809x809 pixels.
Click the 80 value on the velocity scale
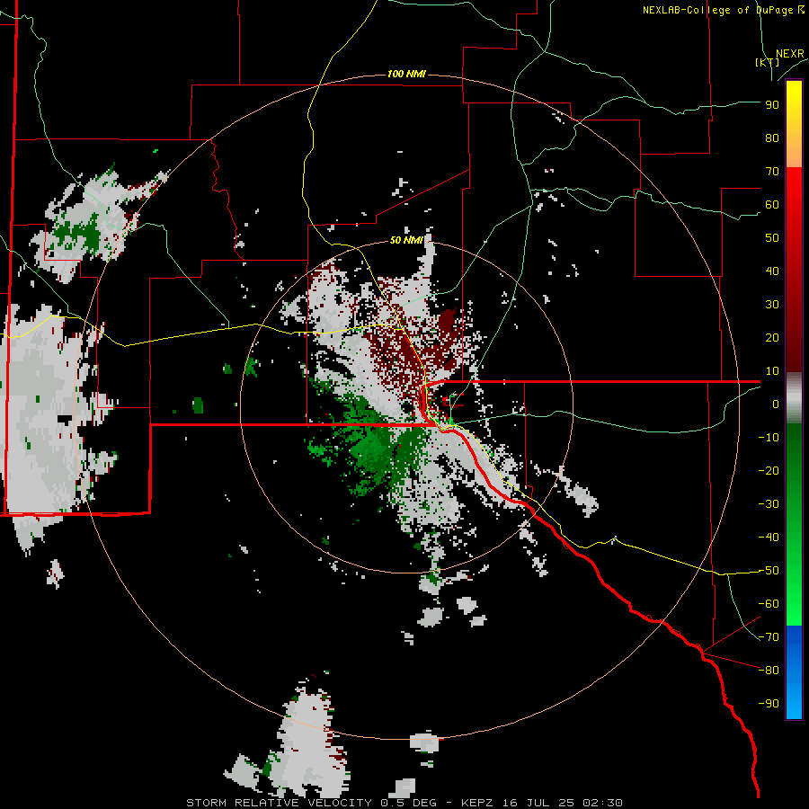772,138
